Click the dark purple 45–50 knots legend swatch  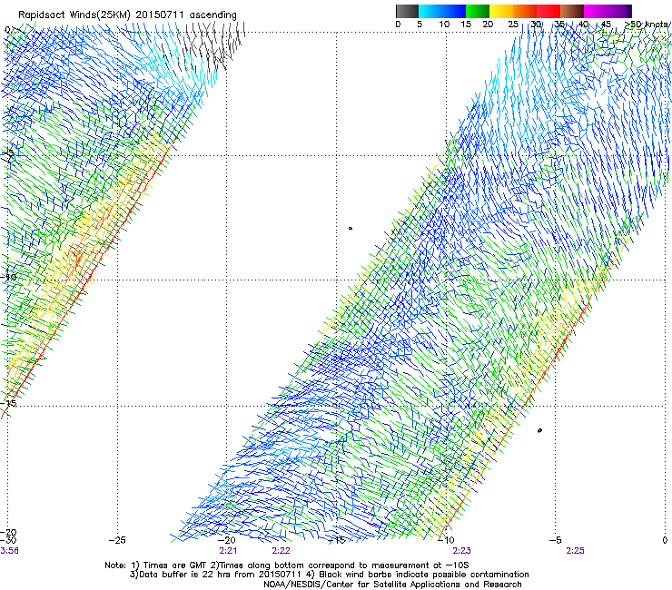tap(619, 11)
